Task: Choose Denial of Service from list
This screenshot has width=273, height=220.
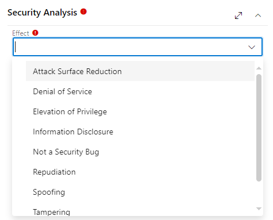Action: click(140, 91)
